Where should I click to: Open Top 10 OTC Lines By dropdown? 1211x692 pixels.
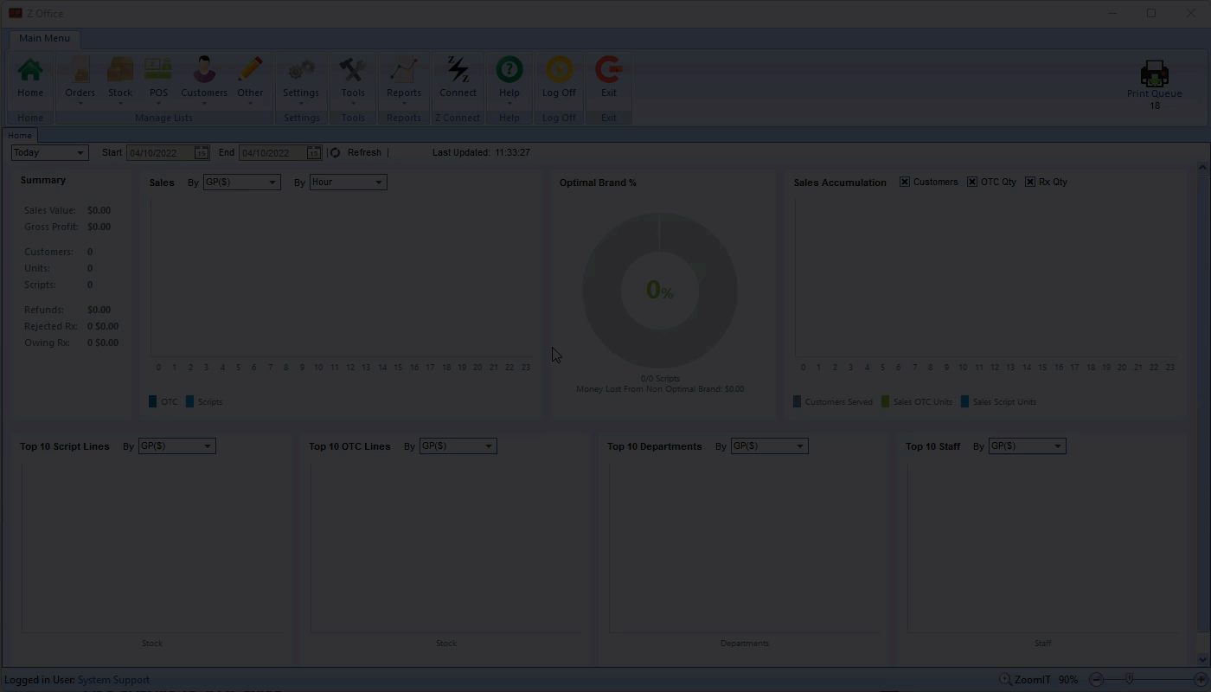(x=458, y=446)
